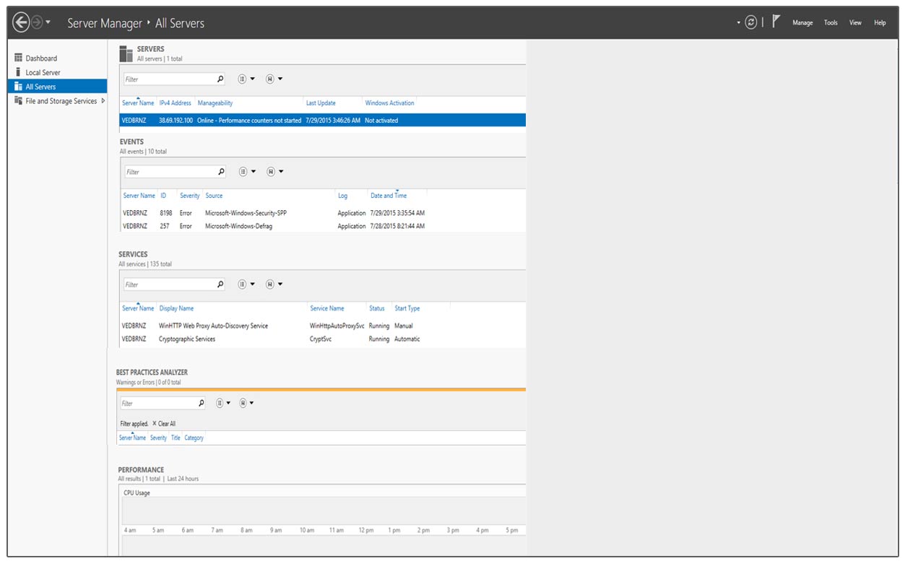This screenshot has height=561, width=905.
Task: Sort events by Date and Time column
Action: [x=389, y=196]
